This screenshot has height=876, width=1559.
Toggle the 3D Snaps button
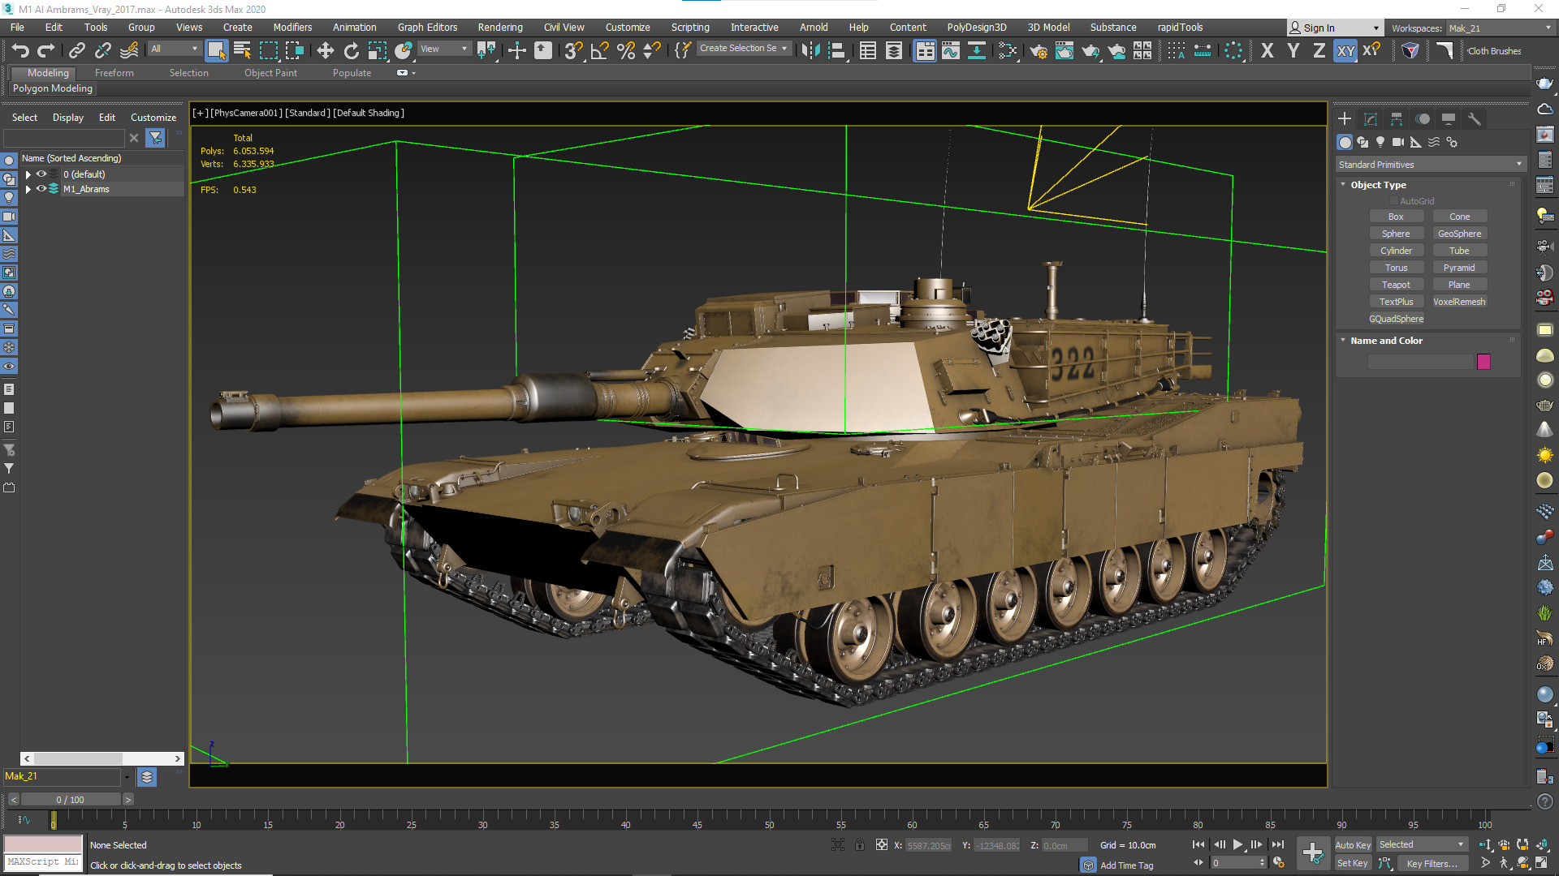[x=573, y=50]
